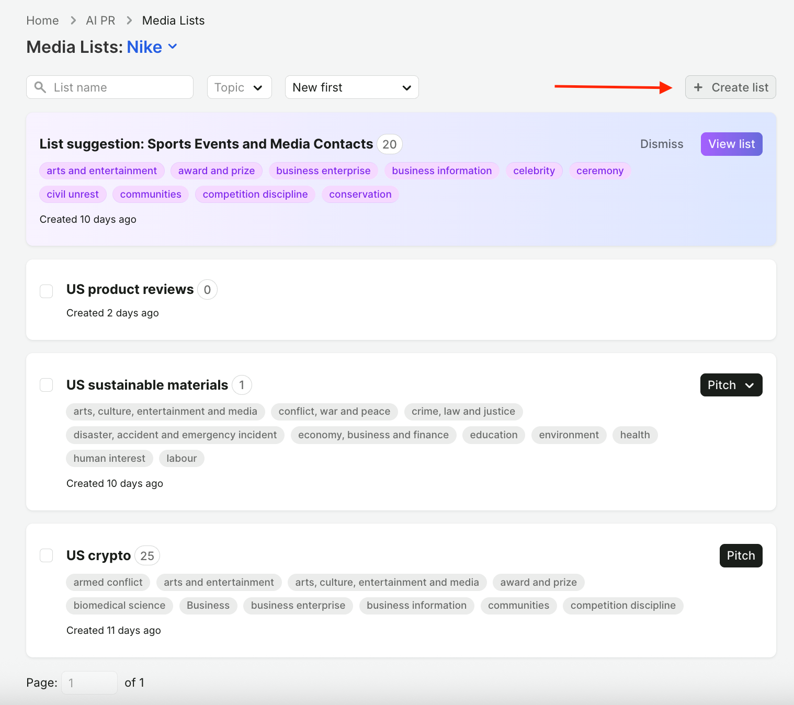Click purple 'arts and entertainment' suggestion tag

pos(102,170)
